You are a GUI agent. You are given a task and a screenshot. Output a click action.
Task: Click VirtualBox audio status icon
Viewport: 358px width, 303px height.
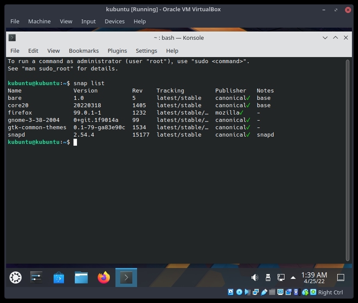(247, 292)
